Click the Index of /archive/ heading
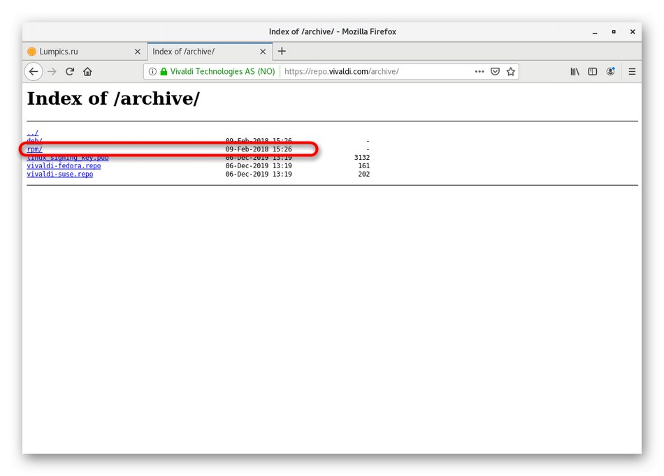 coord(113,98)
